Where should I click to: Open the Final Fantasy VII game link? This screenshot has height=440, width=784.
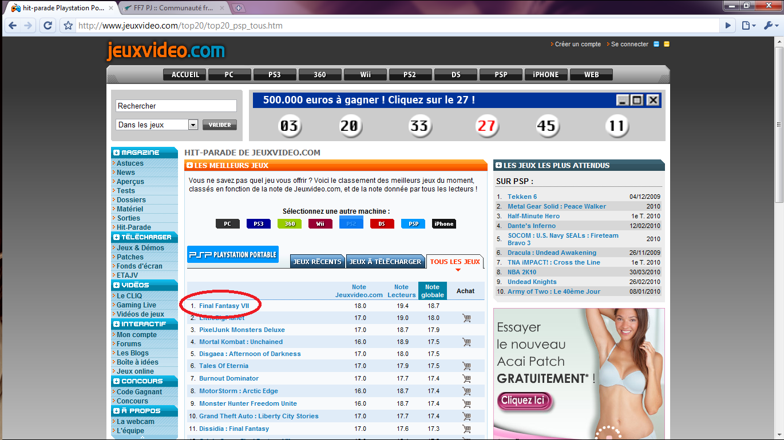[224, 306]
